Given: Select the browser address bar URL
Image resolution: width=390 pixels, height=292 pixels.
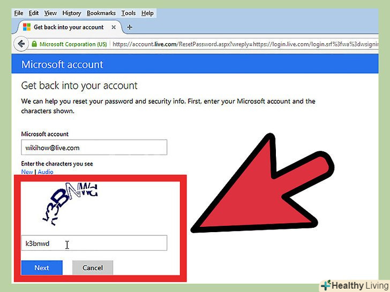Looking at the screenshot, I should pyautogui.click(x=245, y=44).
